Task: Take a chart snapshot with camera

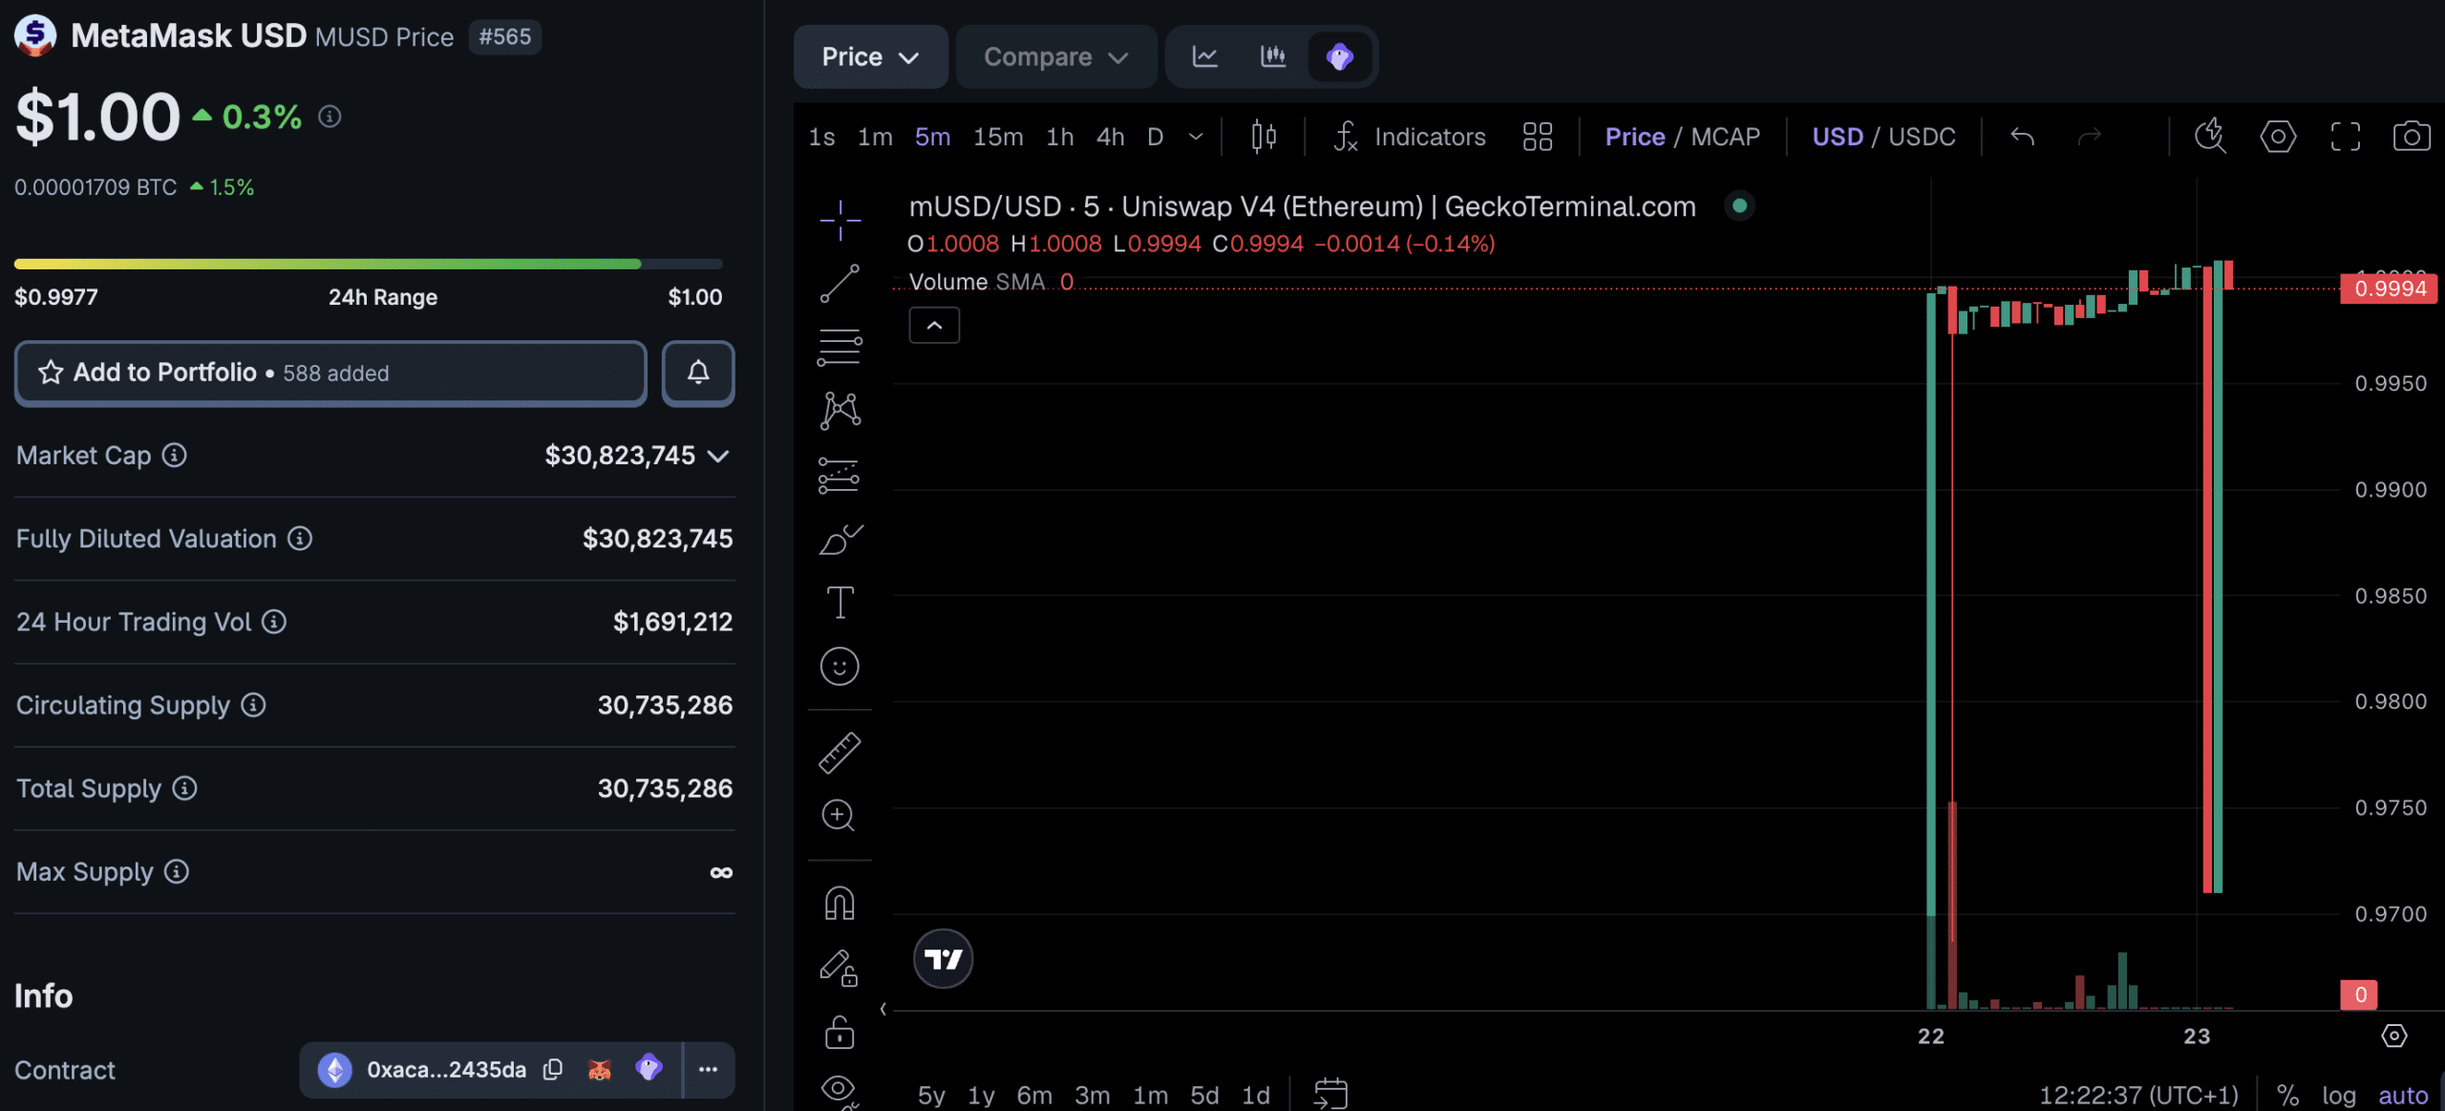Action: coord(2412,137)
